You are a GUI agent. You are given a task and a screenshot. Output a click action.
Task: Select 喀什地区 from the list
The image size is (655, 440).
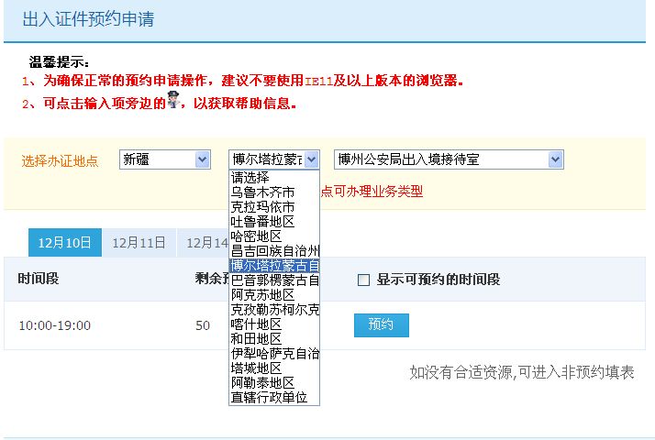point(256,324)
